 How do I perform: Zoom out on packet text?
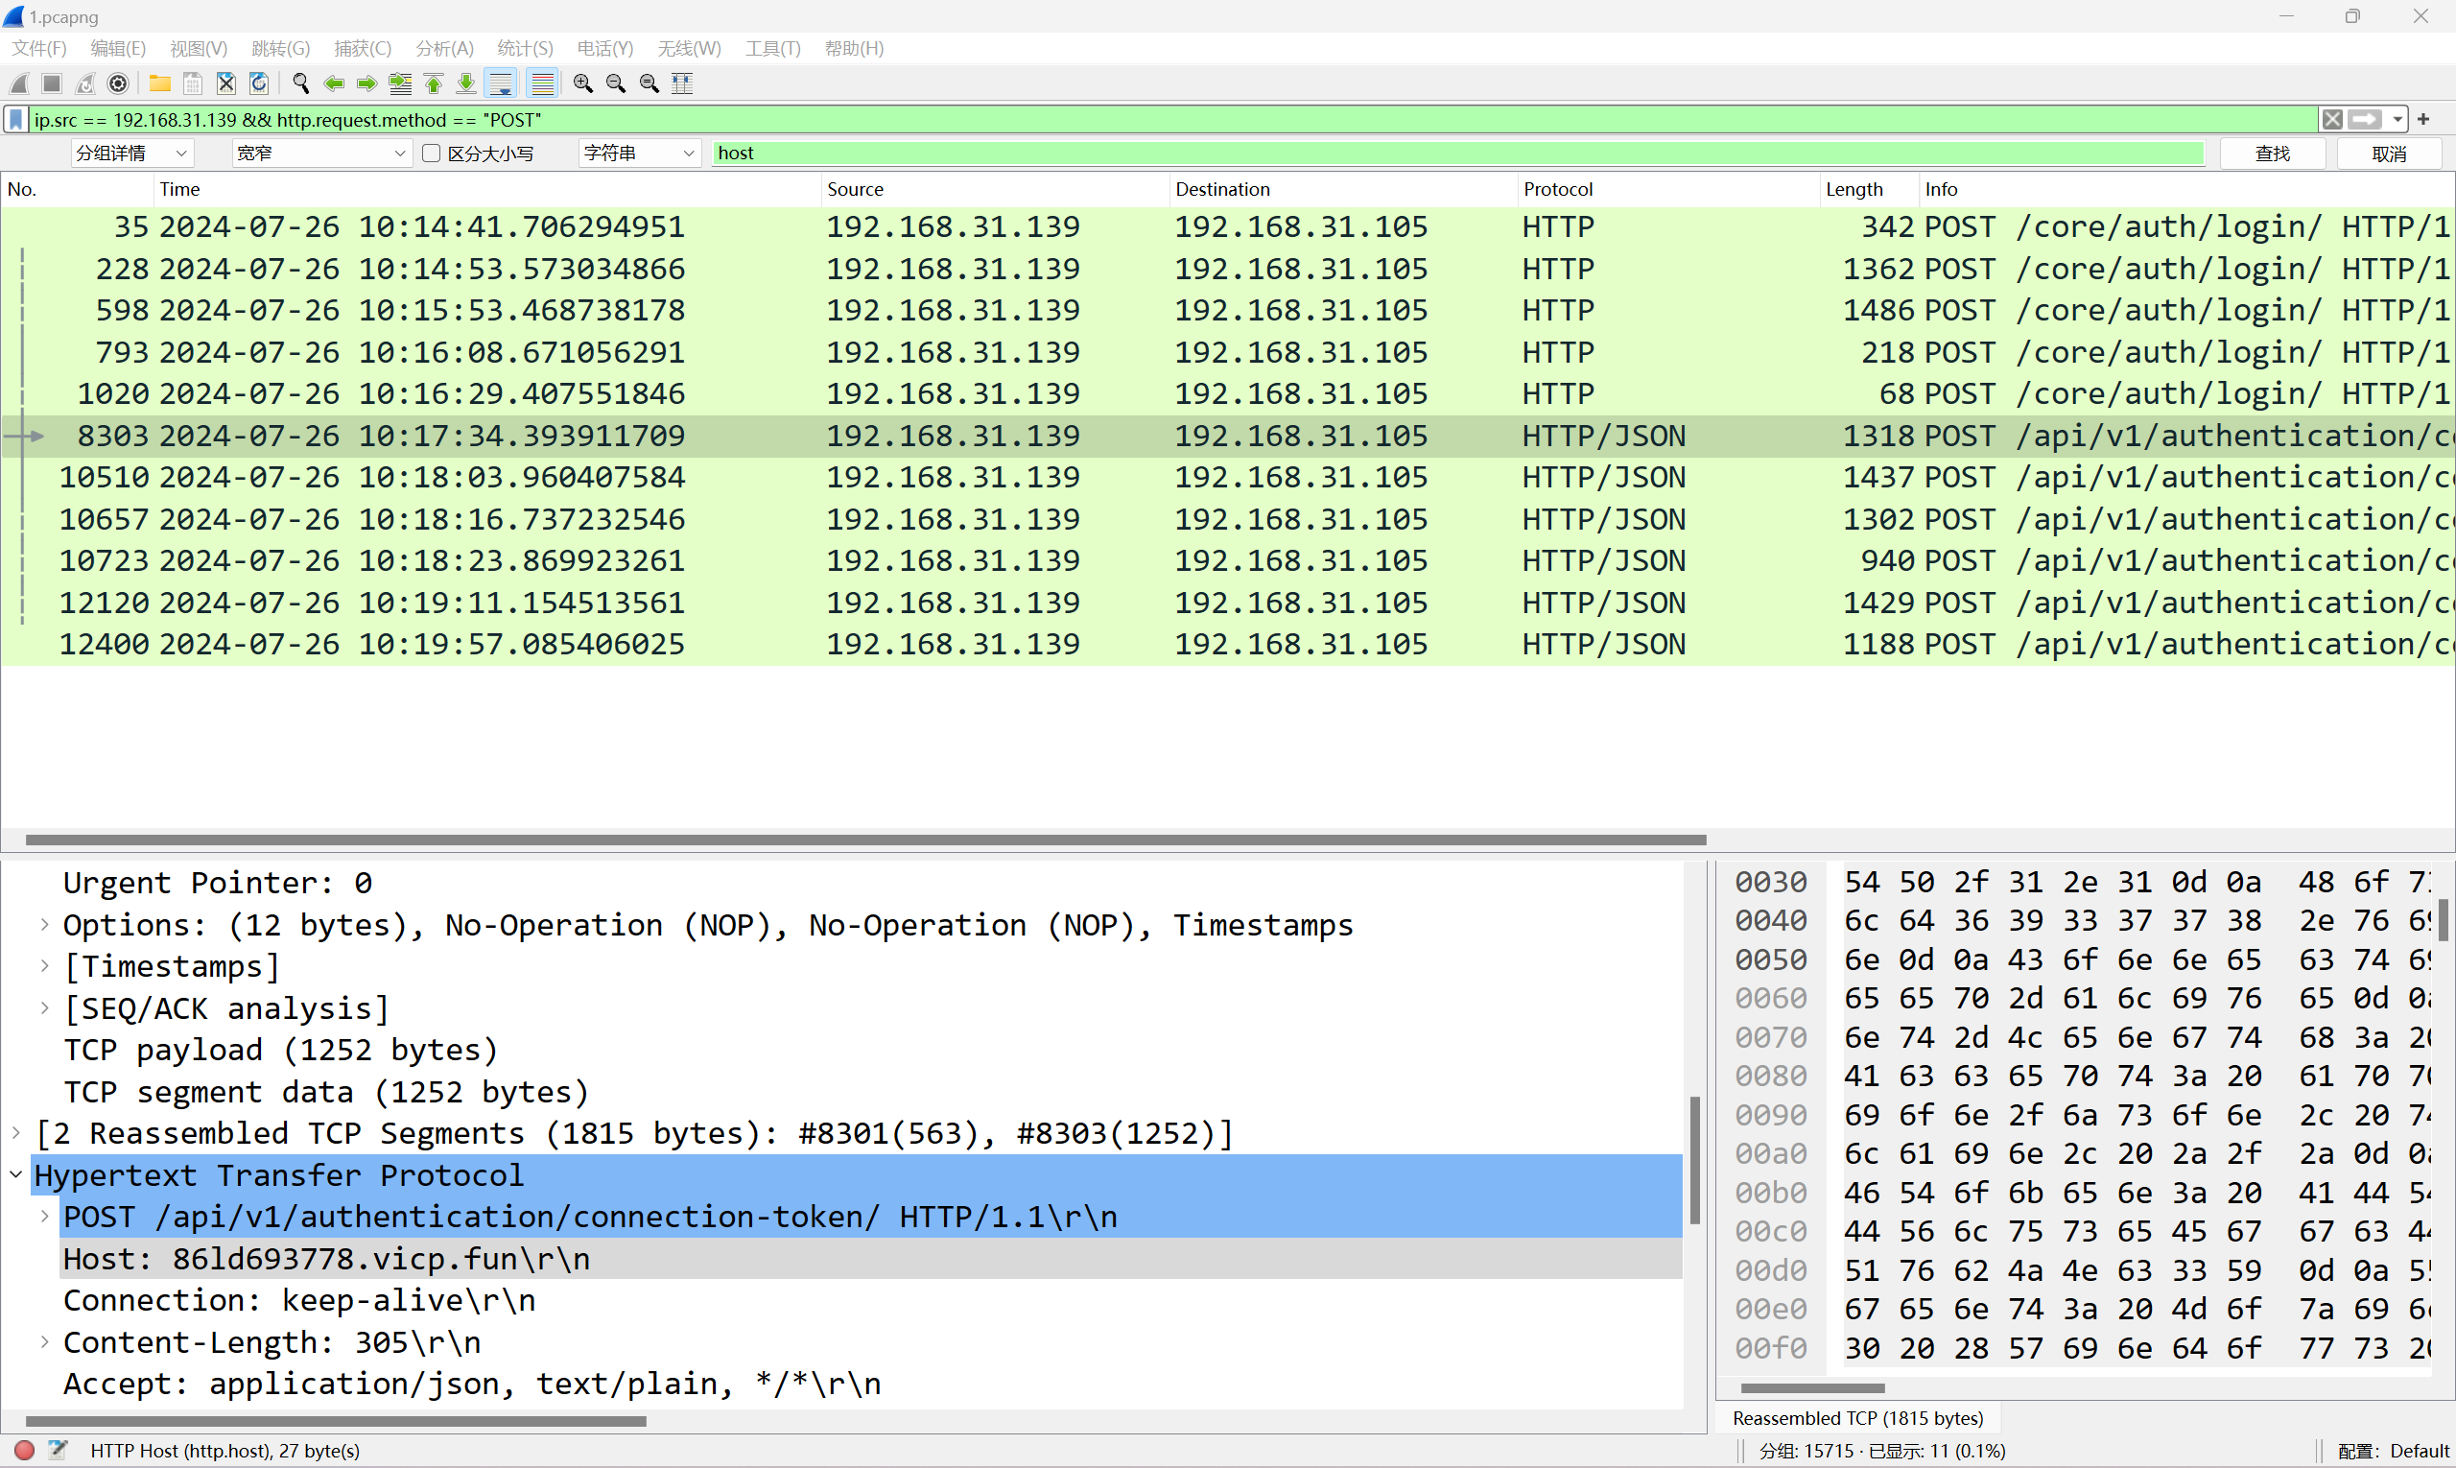pos(615,83)
